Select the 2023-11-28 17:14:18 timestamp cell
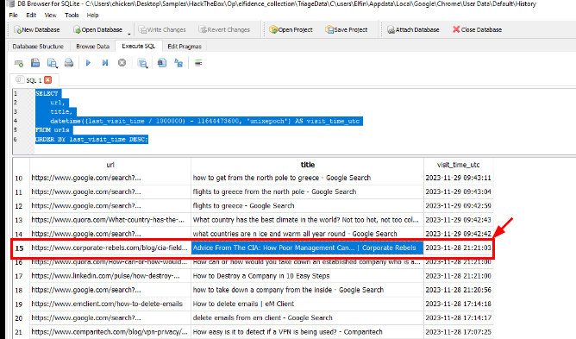 (x=459, y=304)
